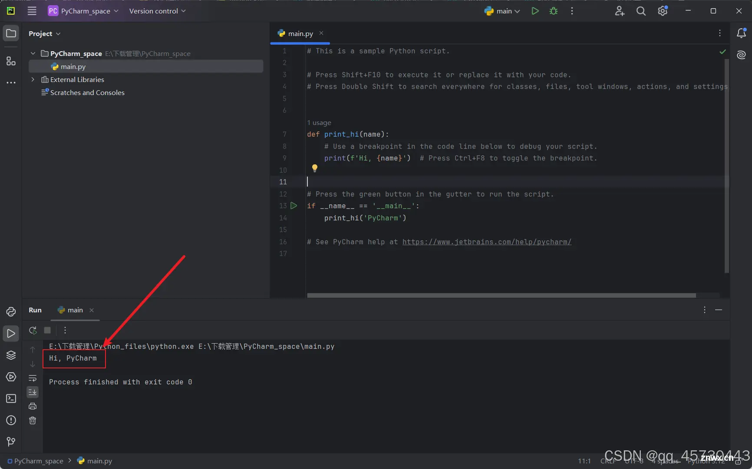The width and height of the screenshot is (752, 469).
Task: Open PyCharm_space project dropdown
Action: coord(83,11)
